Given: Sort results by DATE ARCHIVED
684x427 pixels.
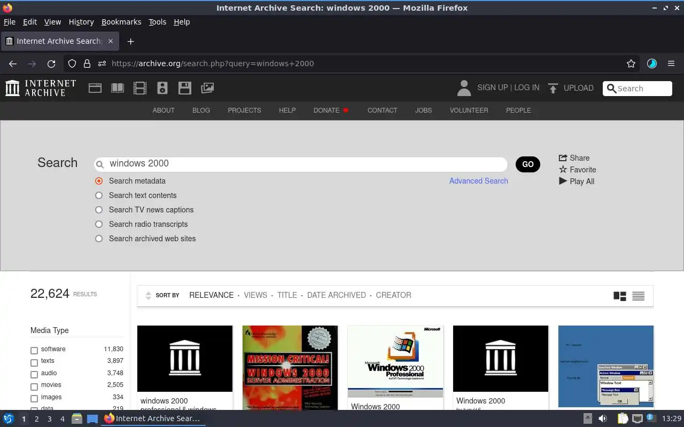Looking at the screenshot, I should [337, 295].
